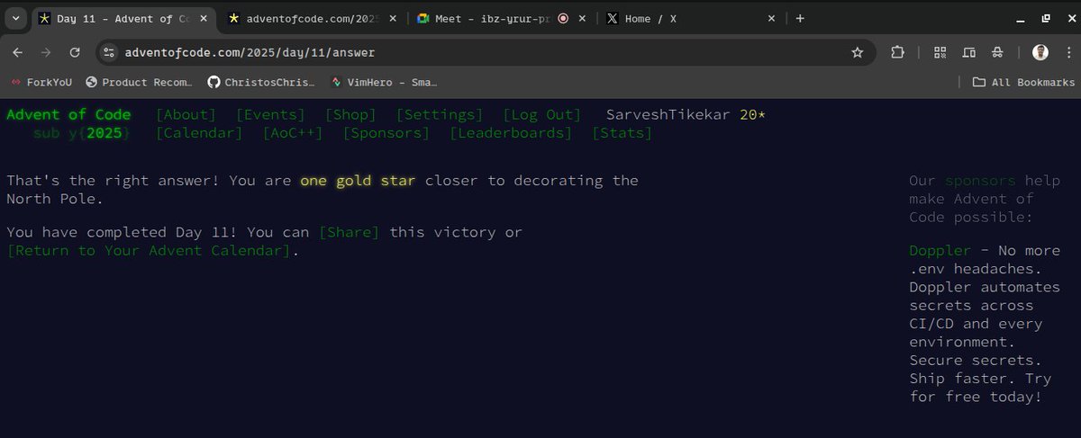Open the VimHero bookmark
This screenshot has width=1081, height=438.
(x=384, y=82)
